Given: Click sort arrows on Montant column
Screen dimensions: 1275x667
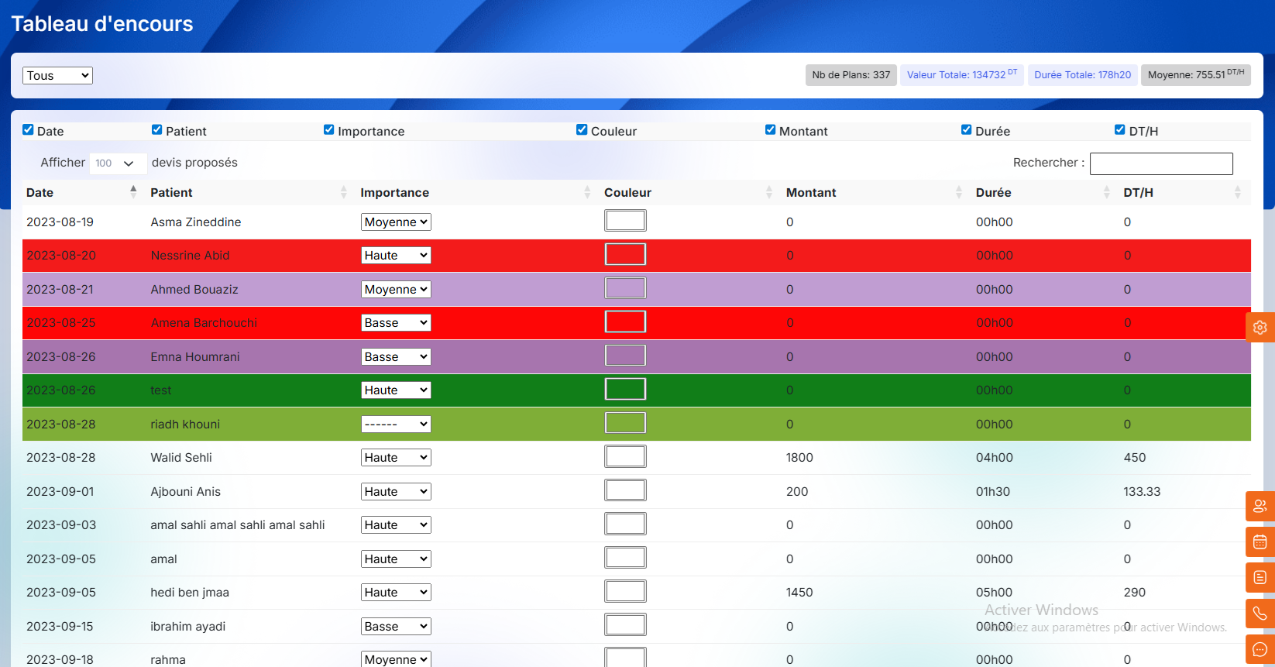Looking at the screenshot, I should pyautogui.click(x=958, y=192).
